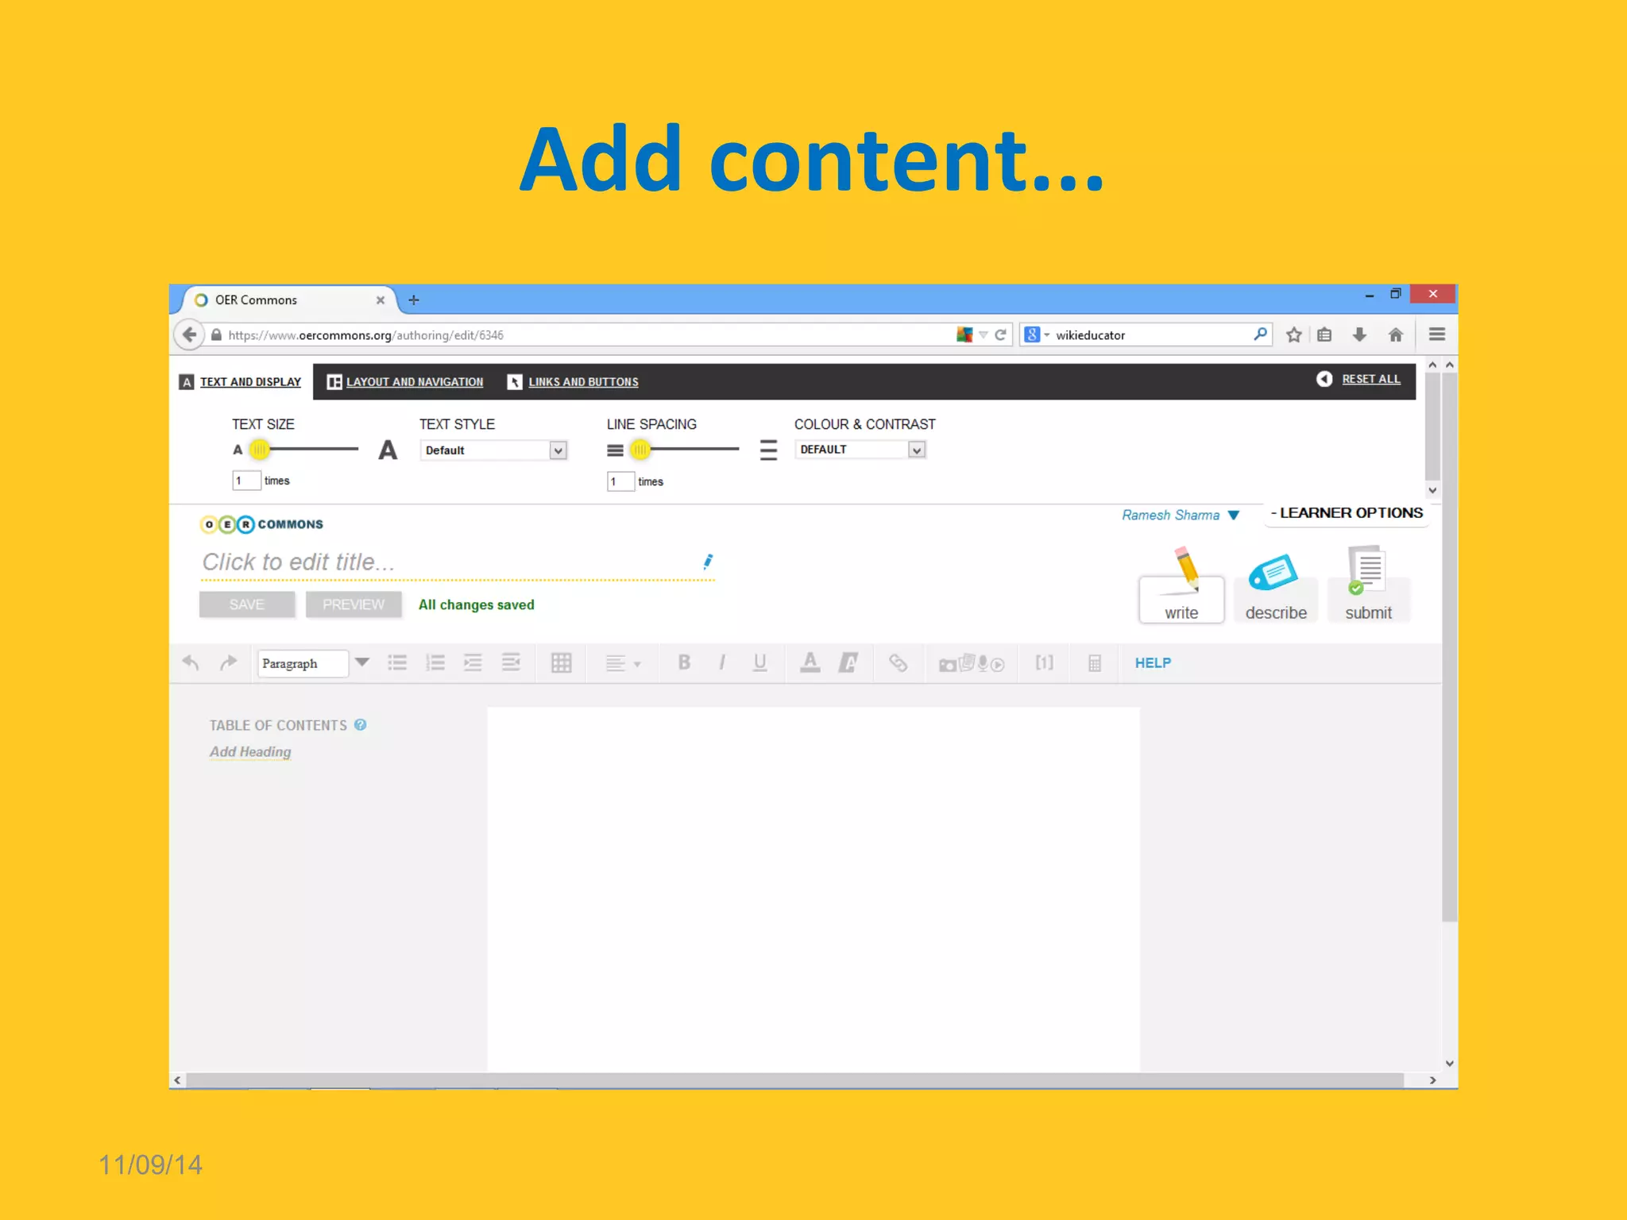This screenshot has height=1220, width=1627.
Task: Insert a footnote reference [1]
Action: (x=1045, y=662)
